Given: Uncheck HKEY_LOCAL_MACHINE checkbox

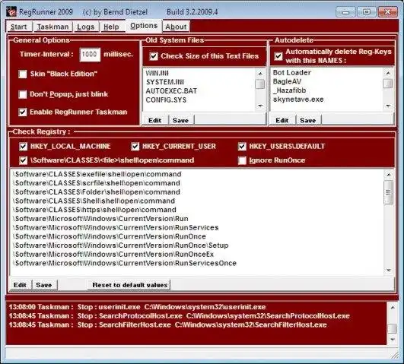Looking at the screenshot, I should click(x=23, y=147).
